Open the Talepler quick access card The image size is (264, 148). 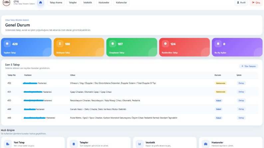coord(99,143)
